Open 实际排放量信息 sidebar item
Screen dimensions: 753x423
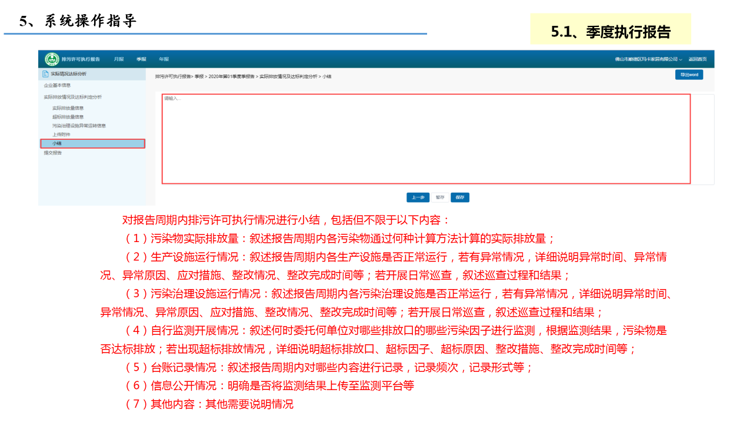(x=68, y=108)
